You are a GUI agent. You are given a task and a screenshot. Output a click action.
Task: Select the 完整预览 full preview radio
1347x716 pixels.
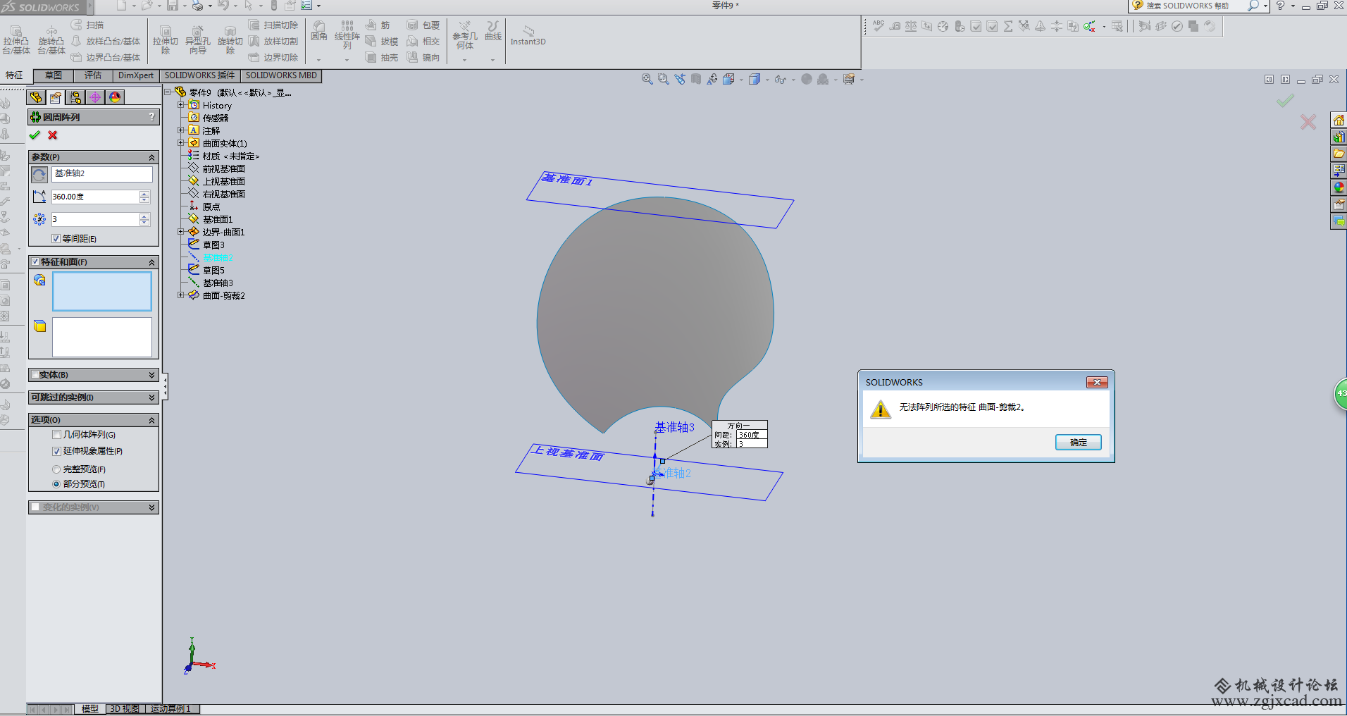[56, 469]
